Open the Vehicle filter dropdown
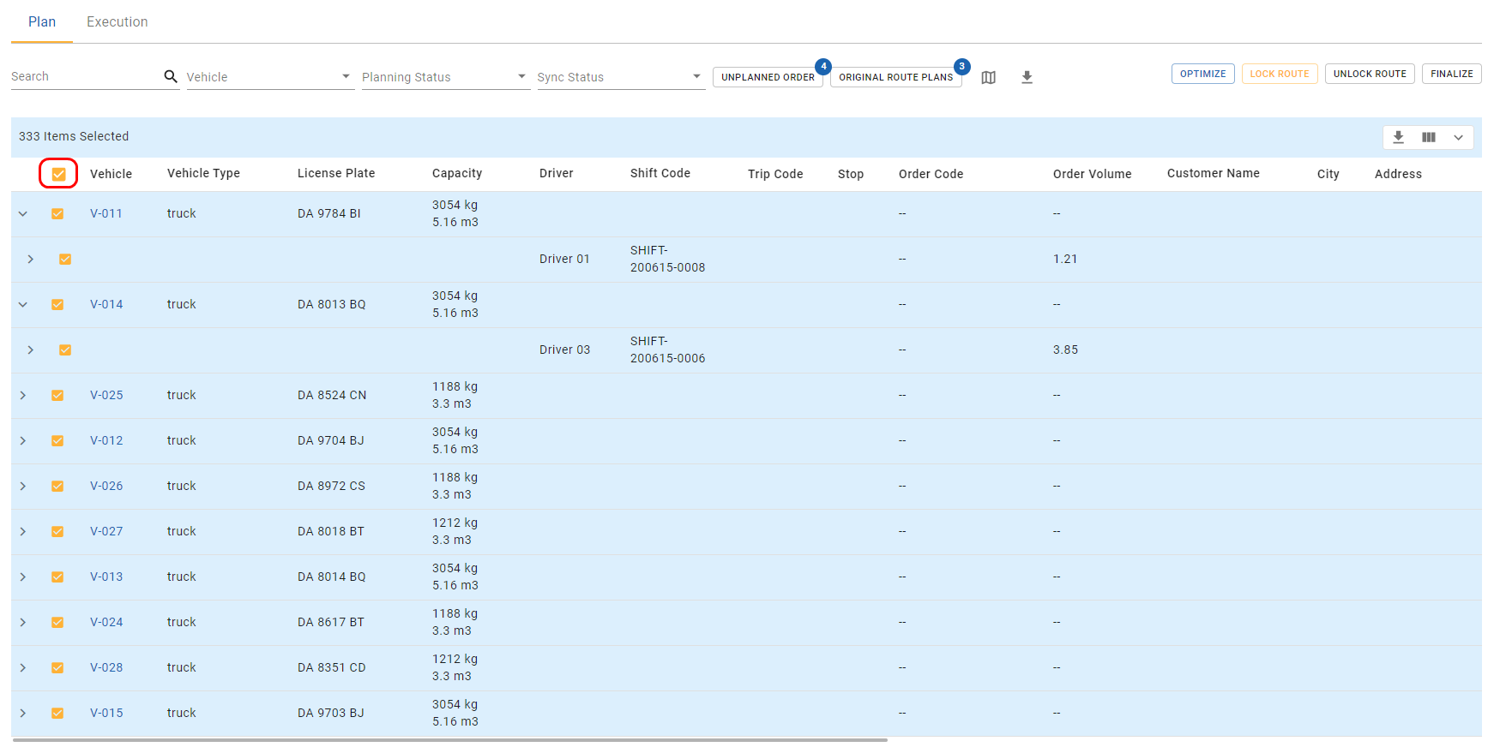This screenshot has width=1488, height=747. [x=270, y=77]
